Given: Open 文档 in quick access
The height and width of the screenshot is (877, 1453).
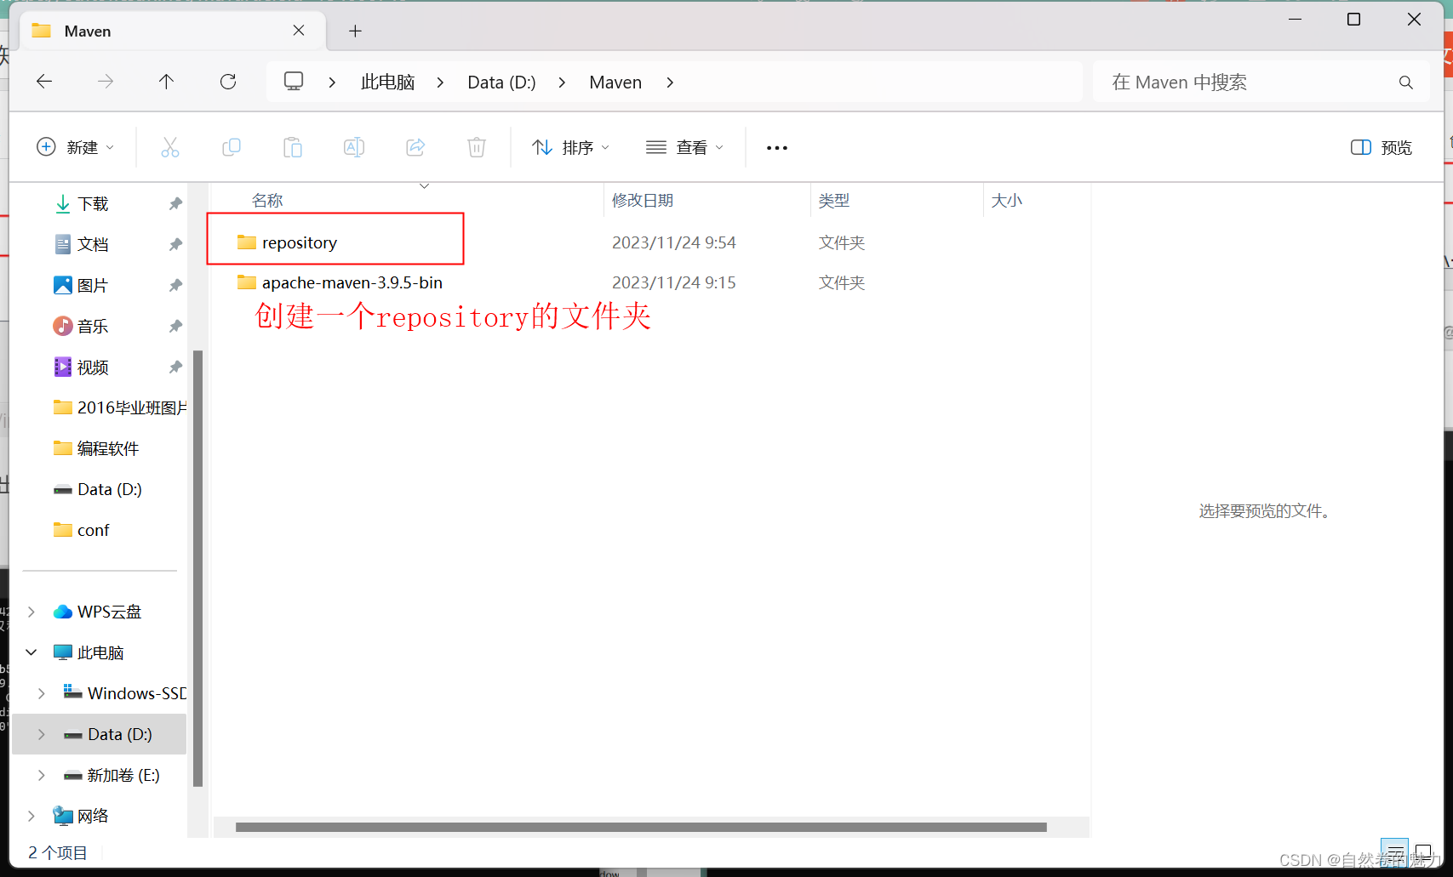Looking at the screenshot, I should pos(93,244).
